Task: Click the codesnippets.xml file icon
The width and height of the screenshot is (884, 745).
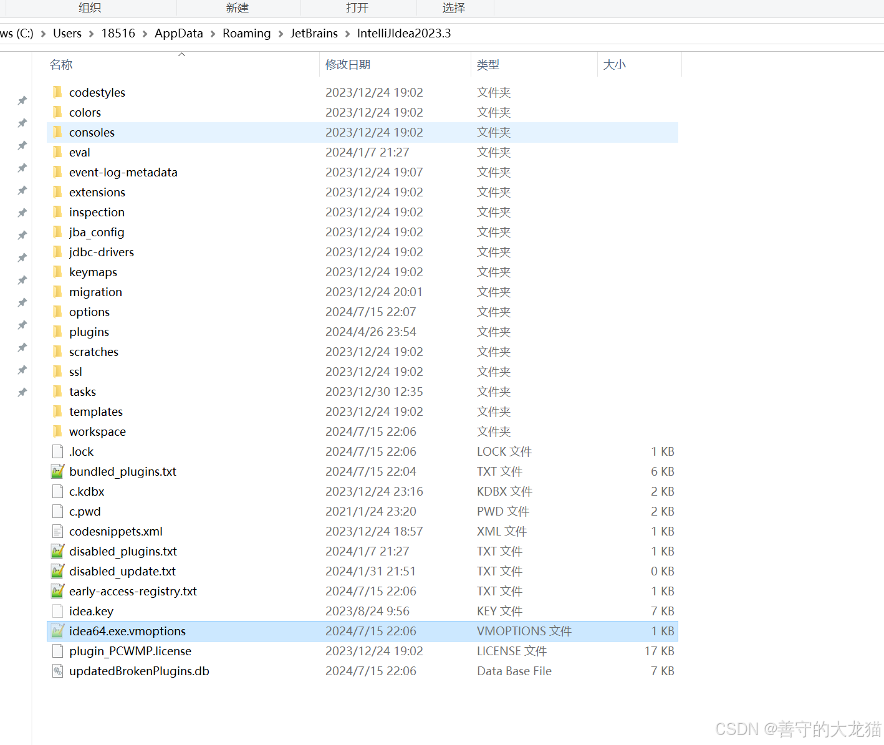Action: pos(57,531)
